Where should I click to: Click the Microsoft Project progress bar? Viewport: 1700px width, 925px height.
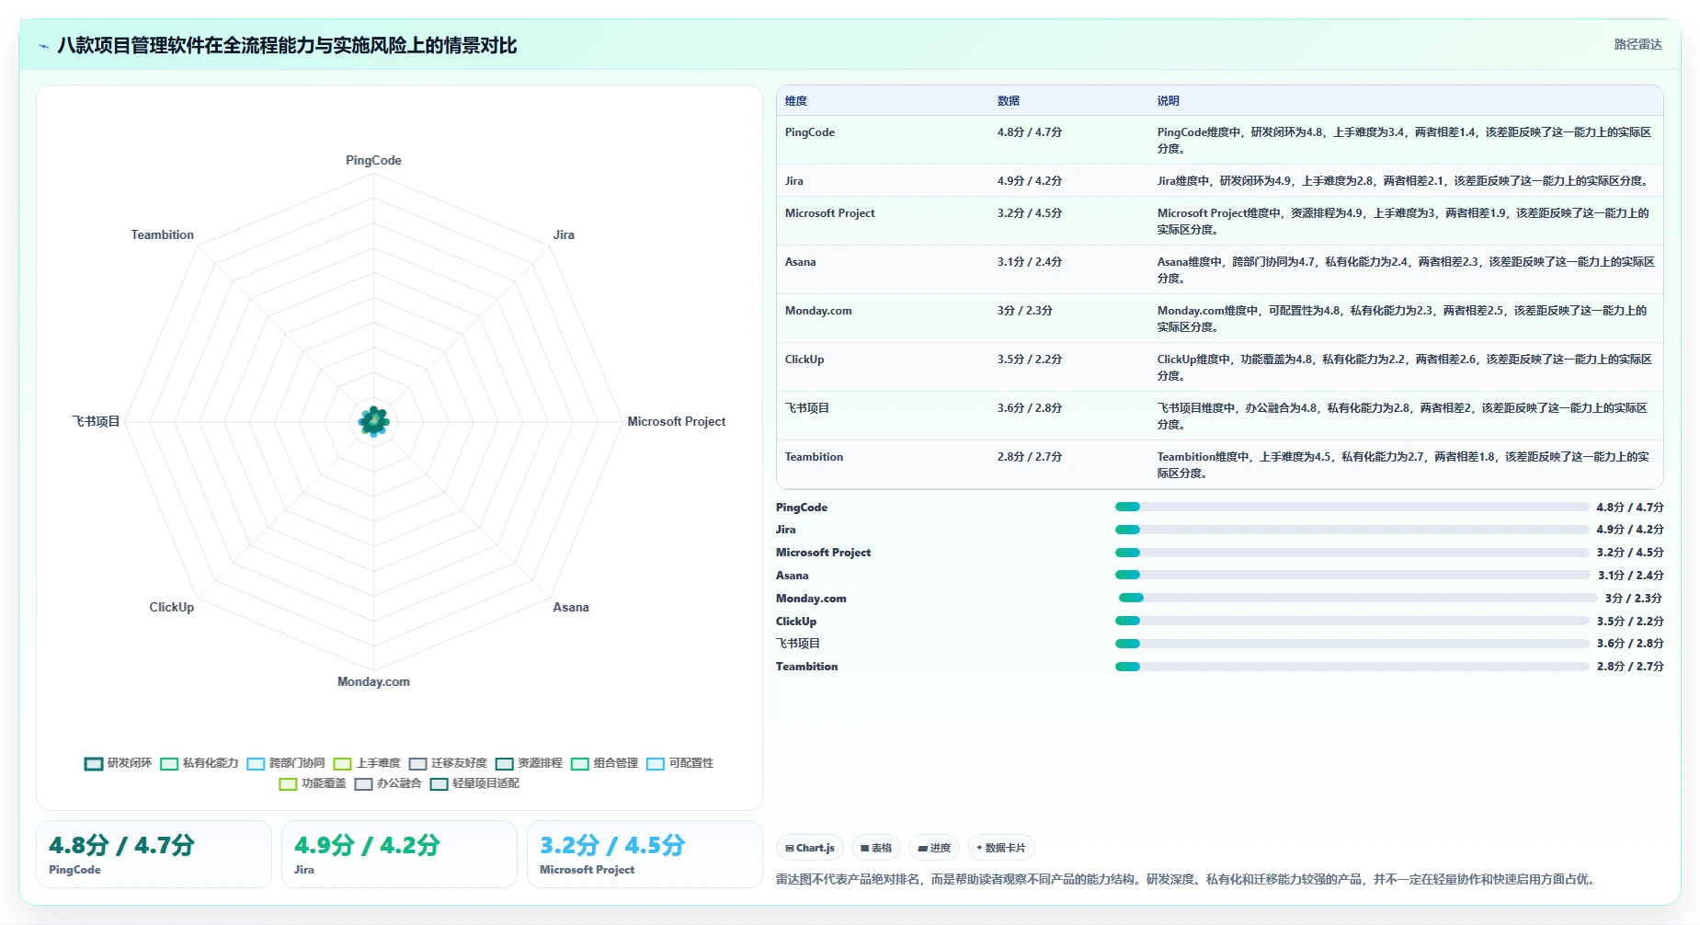click(x=1352, y=553)
